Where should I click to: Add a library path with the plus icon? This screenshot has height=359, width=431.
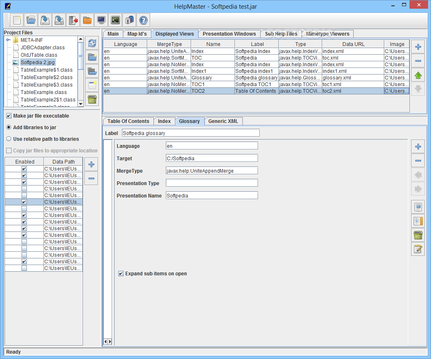pos(91,164)
